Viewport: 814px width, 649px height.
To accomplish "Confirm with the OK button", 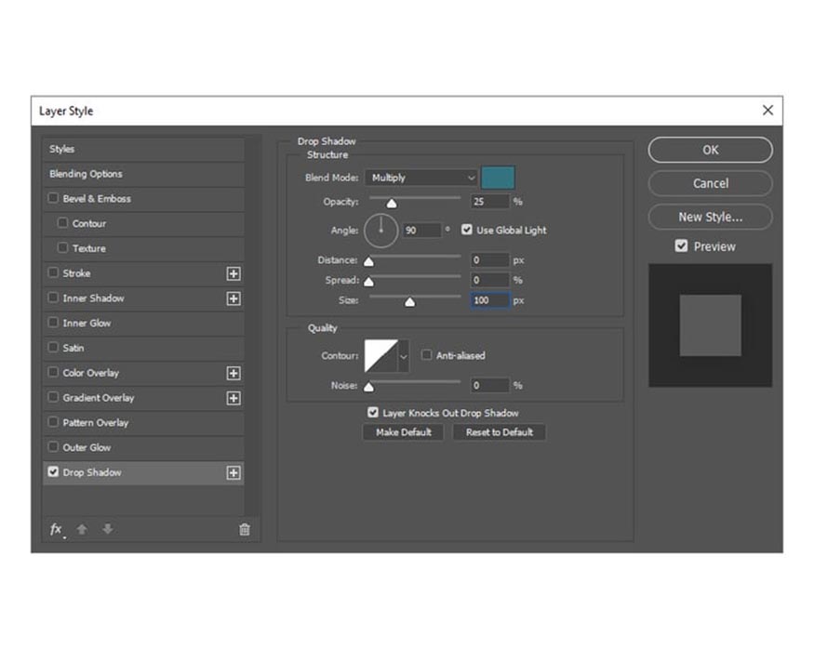I will click(x=710, y=150).
